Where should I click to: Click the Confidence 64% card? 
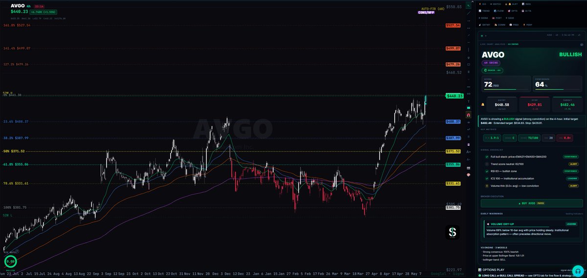click(557, 84)
